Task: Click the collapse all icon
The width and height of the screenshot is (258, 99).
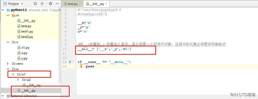Action: click(x=42, y=4)
